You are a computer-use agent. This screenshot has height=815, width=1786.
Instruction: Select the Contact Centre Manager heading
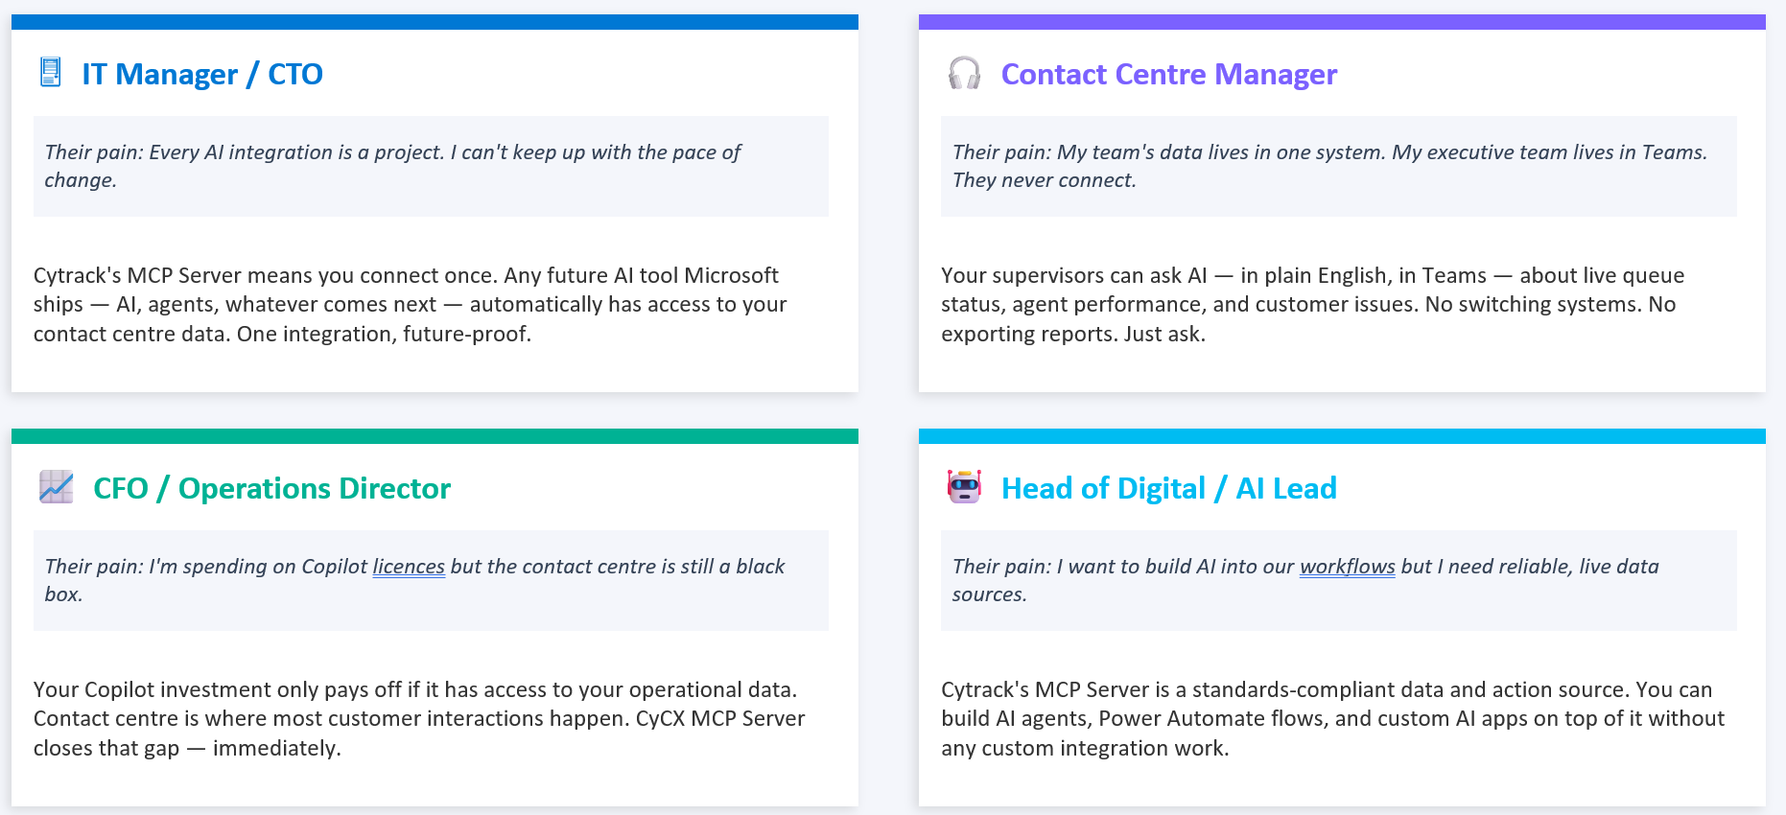point(1168,74)
